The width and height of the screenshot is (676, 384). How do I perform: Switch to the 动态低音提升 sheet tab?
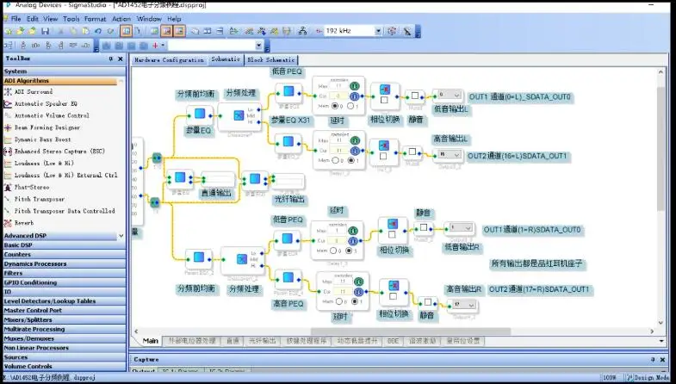(x=357, y=341)
